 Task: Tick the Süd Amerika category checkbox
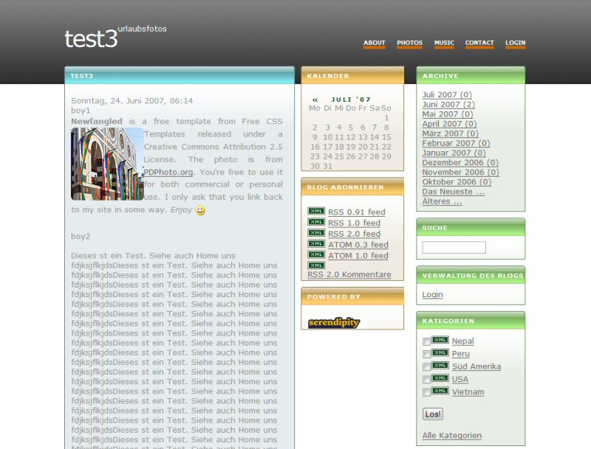[426, 366]
